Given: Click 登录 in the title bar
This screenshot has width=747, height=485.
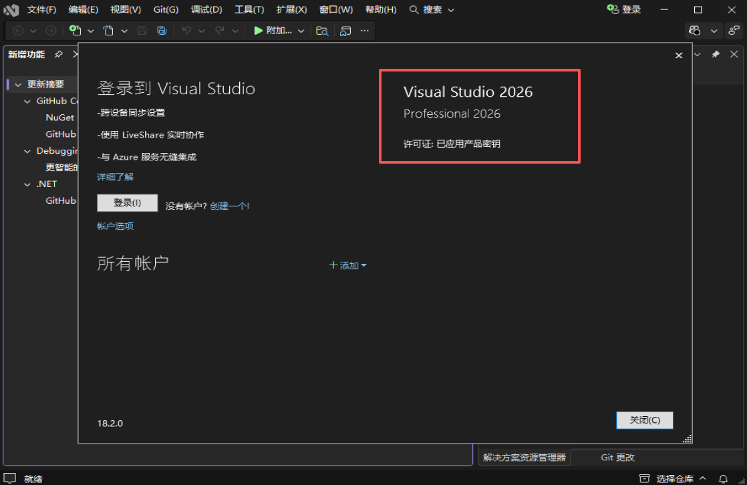Looking at the screenshot, I should tap(631, 9).
